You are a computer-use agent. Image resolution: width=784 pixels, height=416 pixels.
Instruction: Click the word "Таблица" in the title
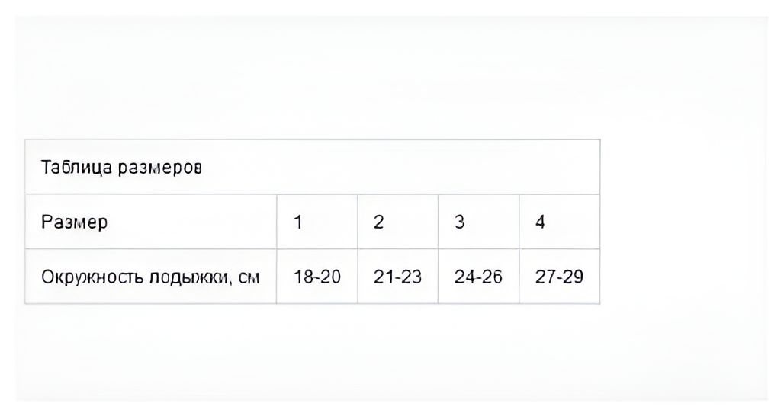tap(76, 168)
